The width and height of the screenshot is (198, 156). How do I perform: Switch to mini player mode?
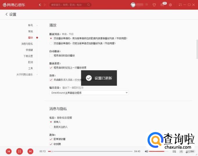180,5
